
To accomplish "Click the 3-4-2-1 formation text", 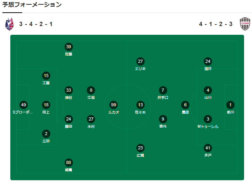I will coord(36,24).
